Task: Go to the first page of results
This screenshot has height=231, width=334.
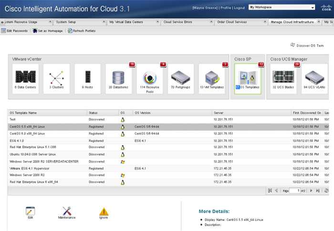Action: pos(270,191)
